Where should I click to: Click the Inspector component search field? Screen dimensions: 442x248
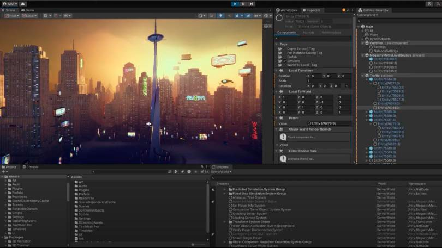point(313,38)
